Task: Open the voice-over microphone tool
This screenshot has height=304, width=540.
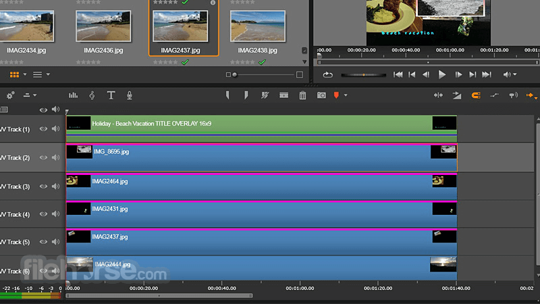Action: click(129, 95)
